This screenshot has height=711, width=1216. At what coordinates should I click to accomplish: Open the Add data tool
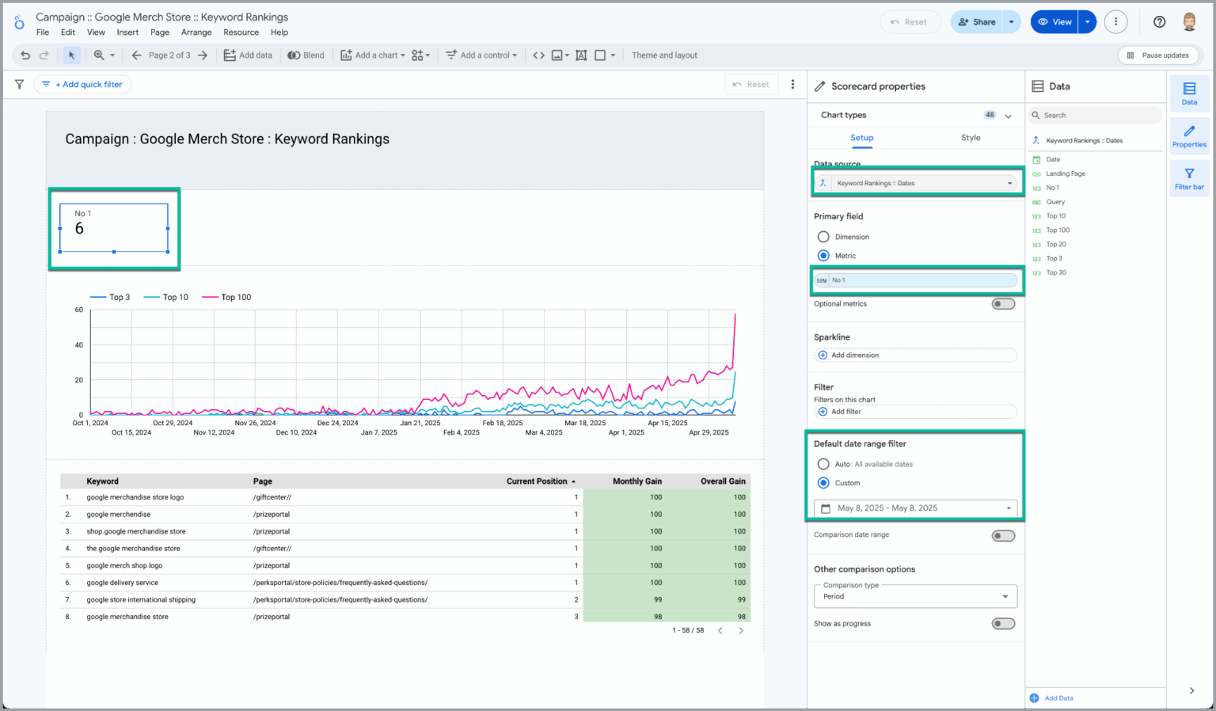[x=248, y=55]
